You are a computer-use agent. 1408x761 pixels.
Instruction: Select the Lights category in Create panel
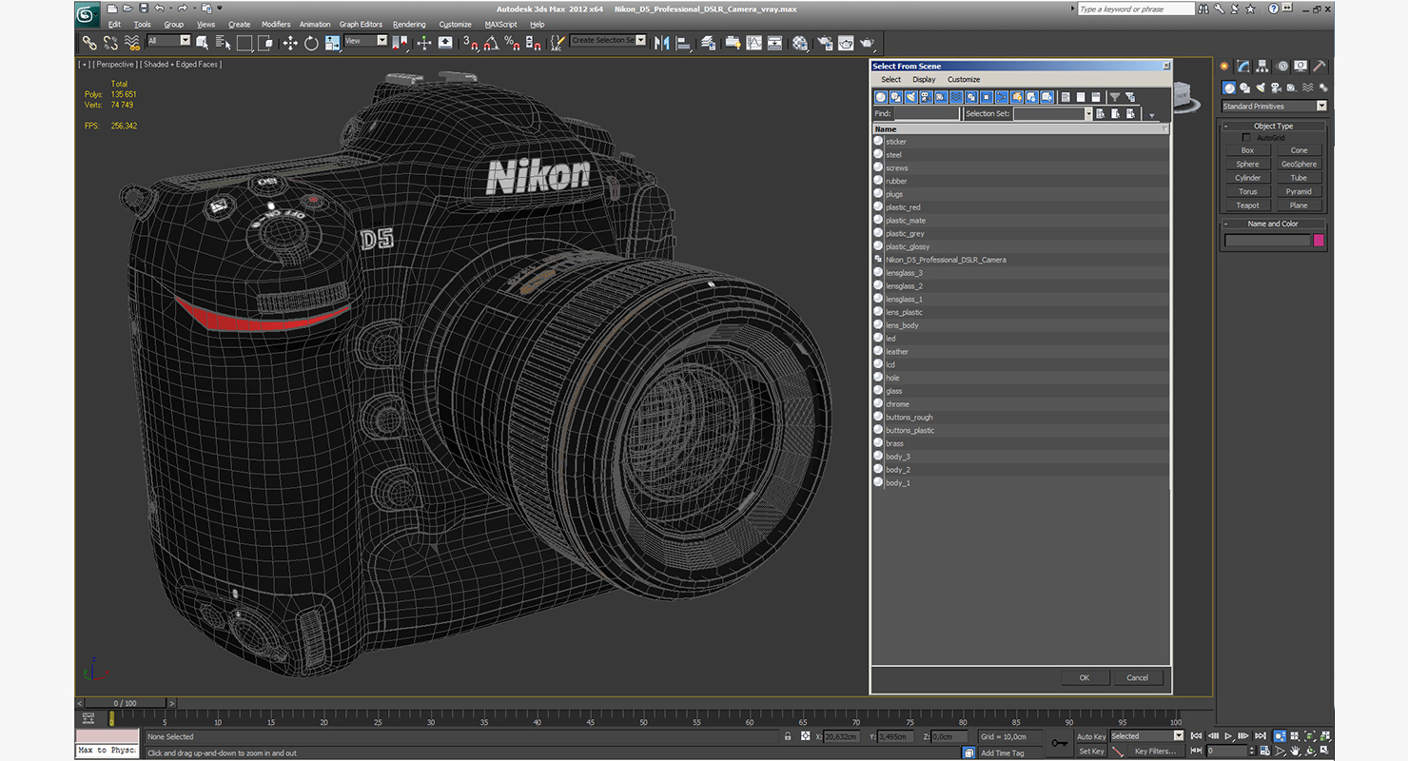tap(1261, 88)
